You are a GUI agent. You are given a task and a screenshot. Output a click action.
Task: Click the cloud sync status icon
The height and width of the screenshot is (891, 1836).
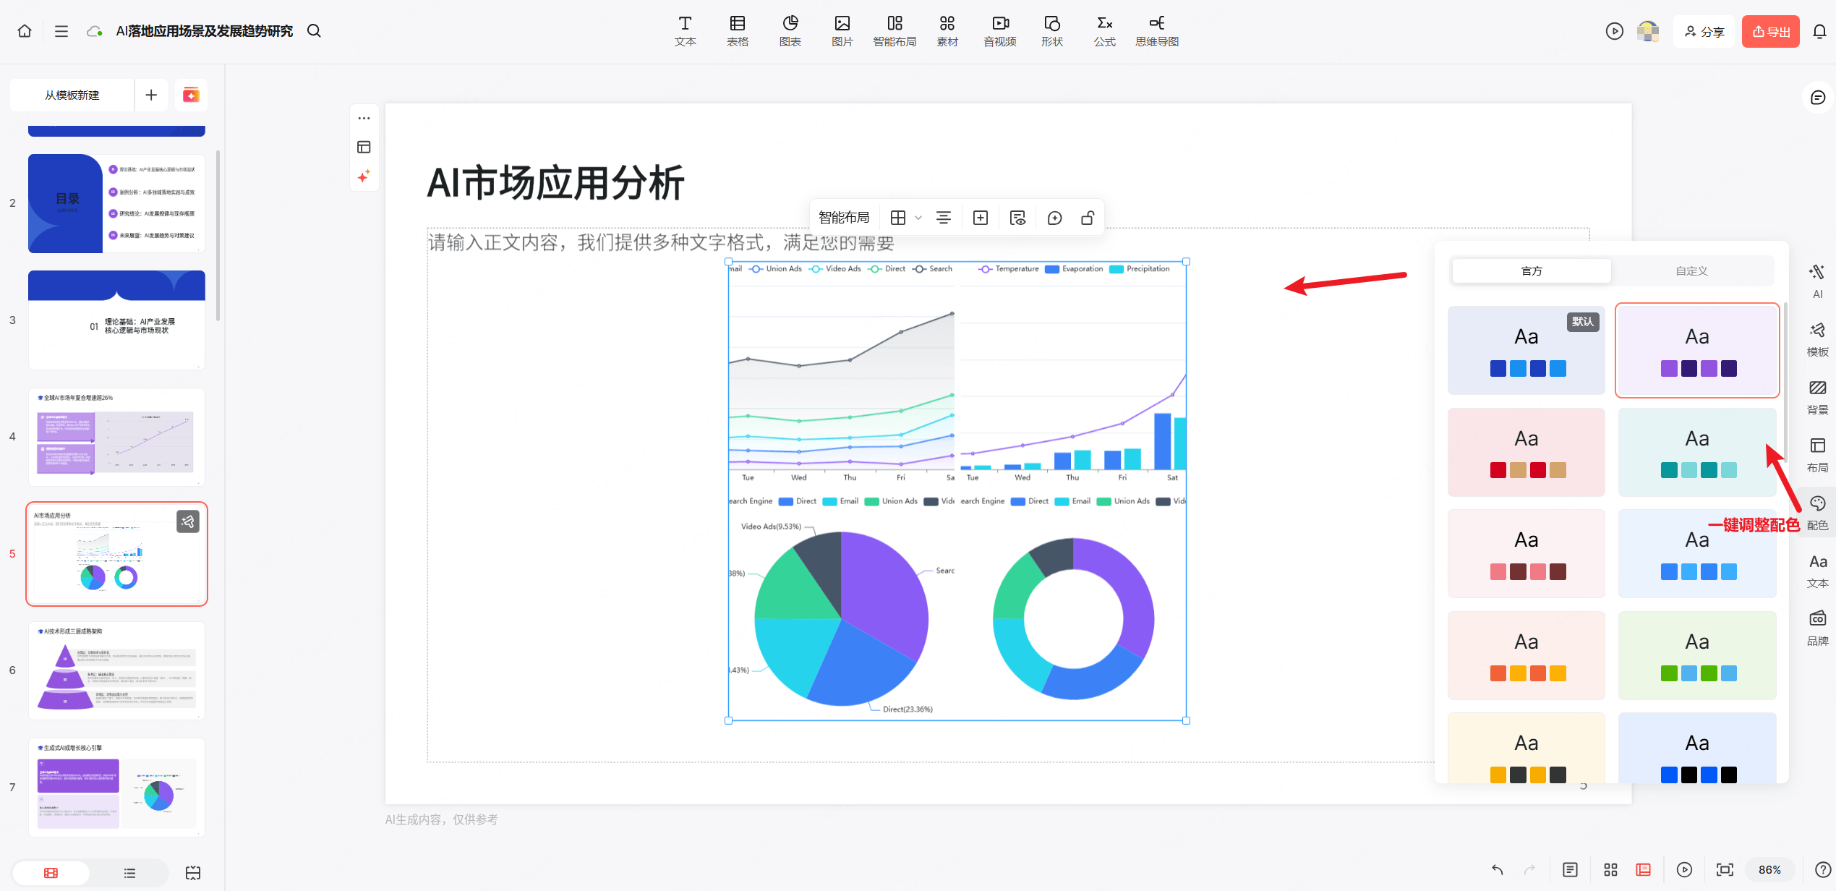94,31
